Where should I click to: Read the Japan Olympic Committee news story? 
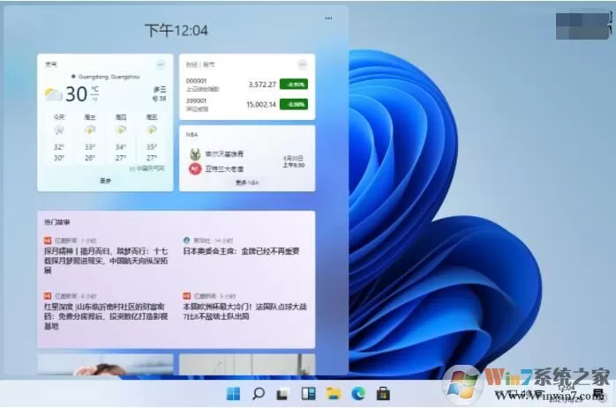(241, 251)
